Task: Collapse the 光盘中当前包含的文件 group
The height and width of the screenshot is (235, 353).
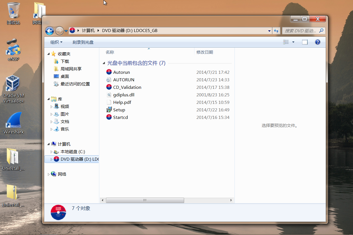Action: 104,63
